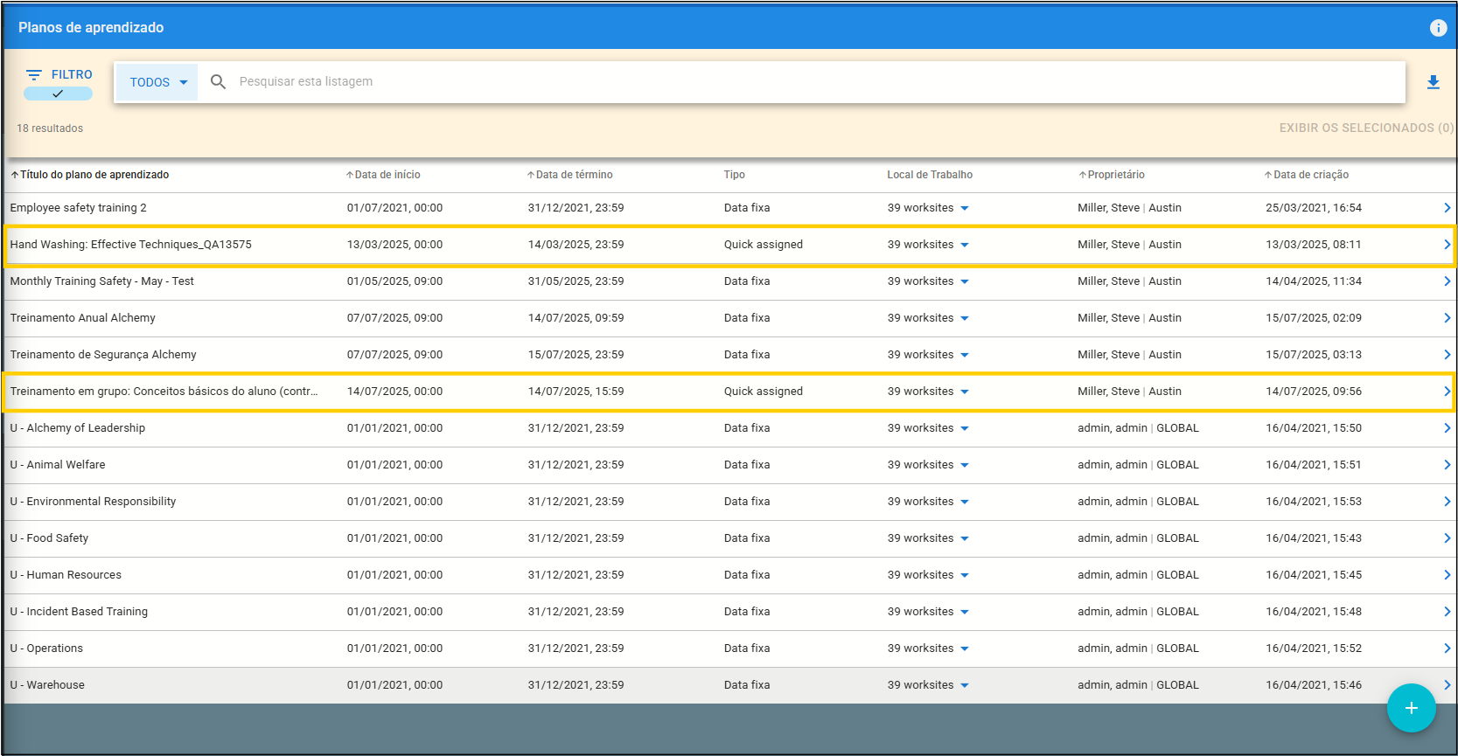Expand worksites list for U - Warehouse row

tap(964, 685)
